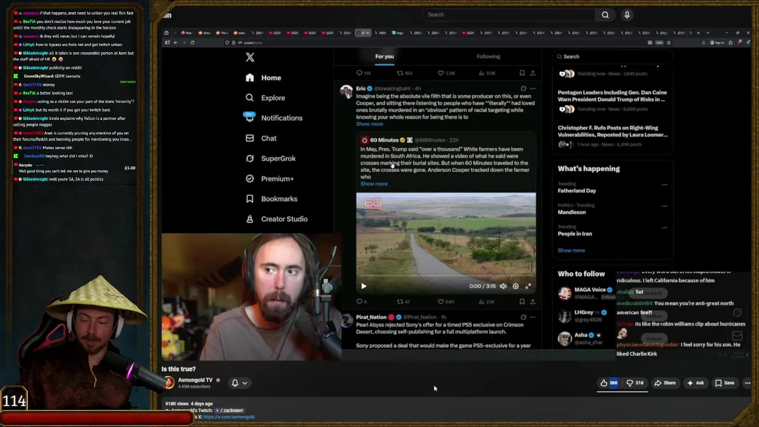
Task: Mute the 60 Minutes video volume icon
Action: tap(503, 286)
